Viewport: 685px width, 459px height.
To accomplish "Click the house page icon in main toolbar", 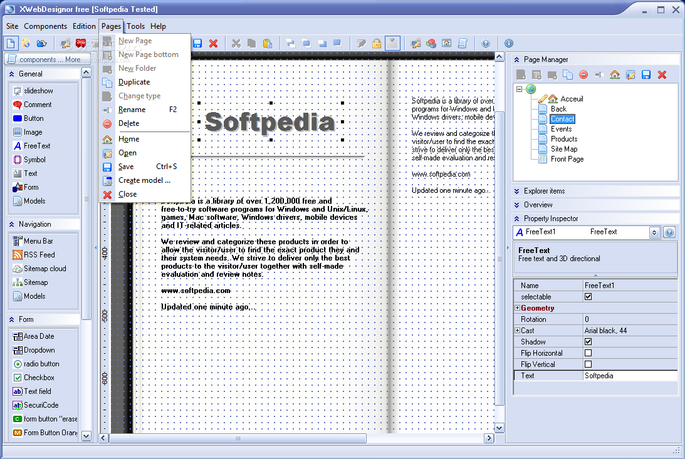I will click(446, 43).
